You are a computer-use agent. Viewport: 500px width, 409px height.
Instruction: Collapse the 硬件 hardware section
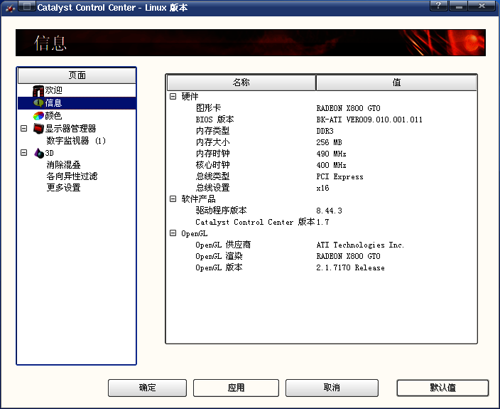[173, 96]
